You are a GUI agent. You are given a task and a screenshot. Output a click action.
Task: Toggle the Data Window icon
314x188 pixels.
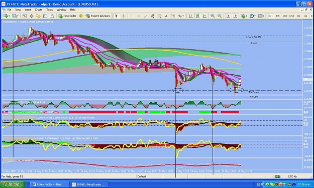32,16
